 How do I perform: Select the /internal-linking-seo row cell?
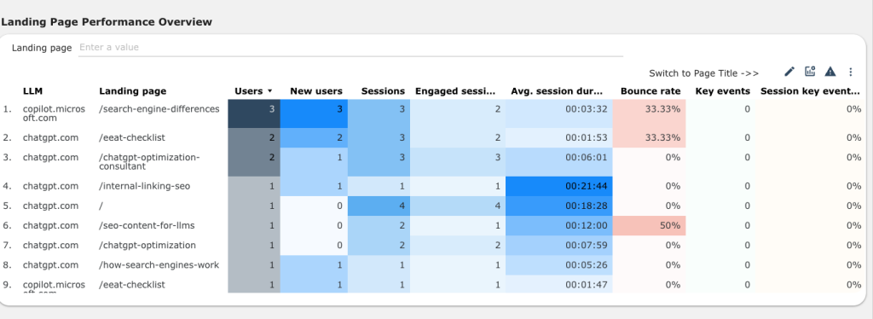[x=144, y=186]
